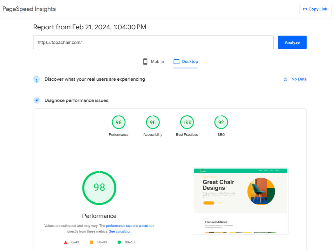This screenshot has height=250, width=334.
Task: Click the No Data info icon
Action: [x=286, y=79]
